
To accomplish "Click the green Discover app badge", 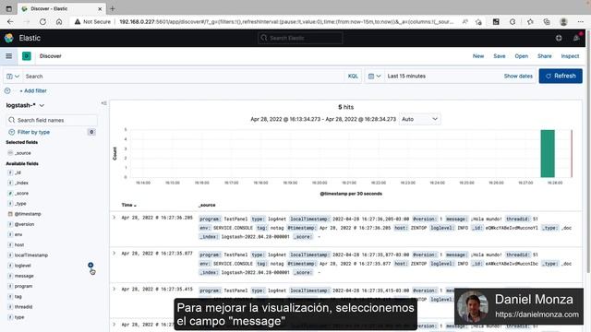I will (x=27, y=56).
